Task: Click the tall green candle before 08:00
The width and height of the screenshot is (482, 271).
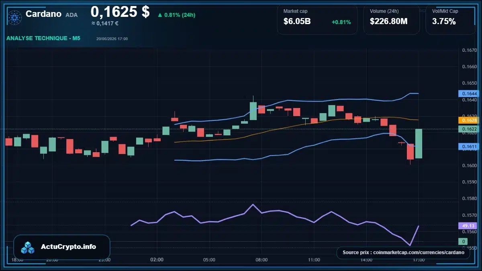Action: coord(253,111)
